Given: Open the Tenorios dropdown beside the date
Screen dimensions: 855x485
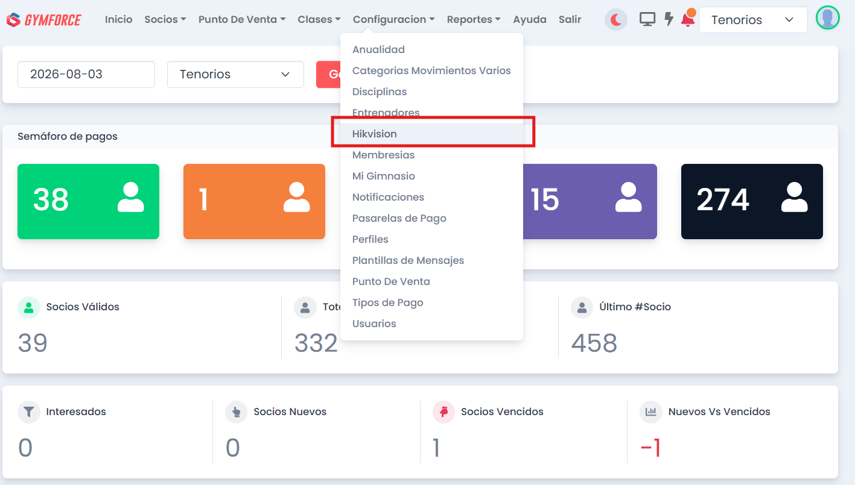Looking at the screenshot, I should click(235, 74).
